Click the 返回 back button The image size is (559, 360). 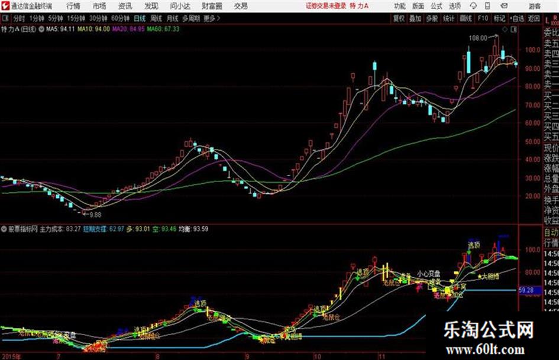point(534,18)
